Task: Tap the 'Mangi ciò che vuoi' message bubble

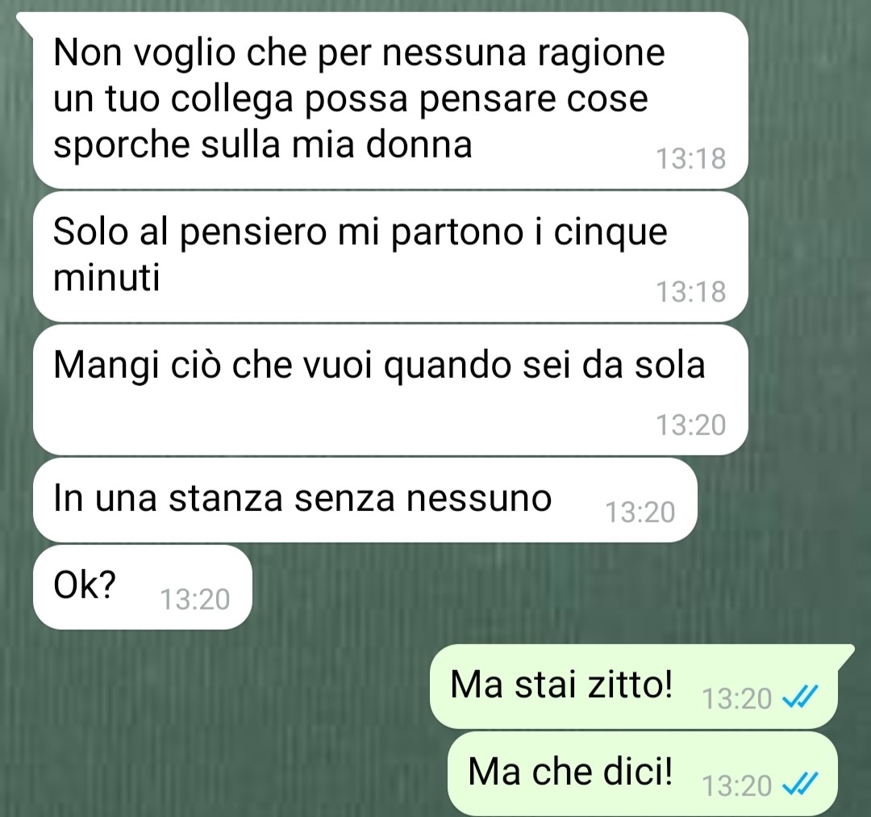Action: click(390, 390)
